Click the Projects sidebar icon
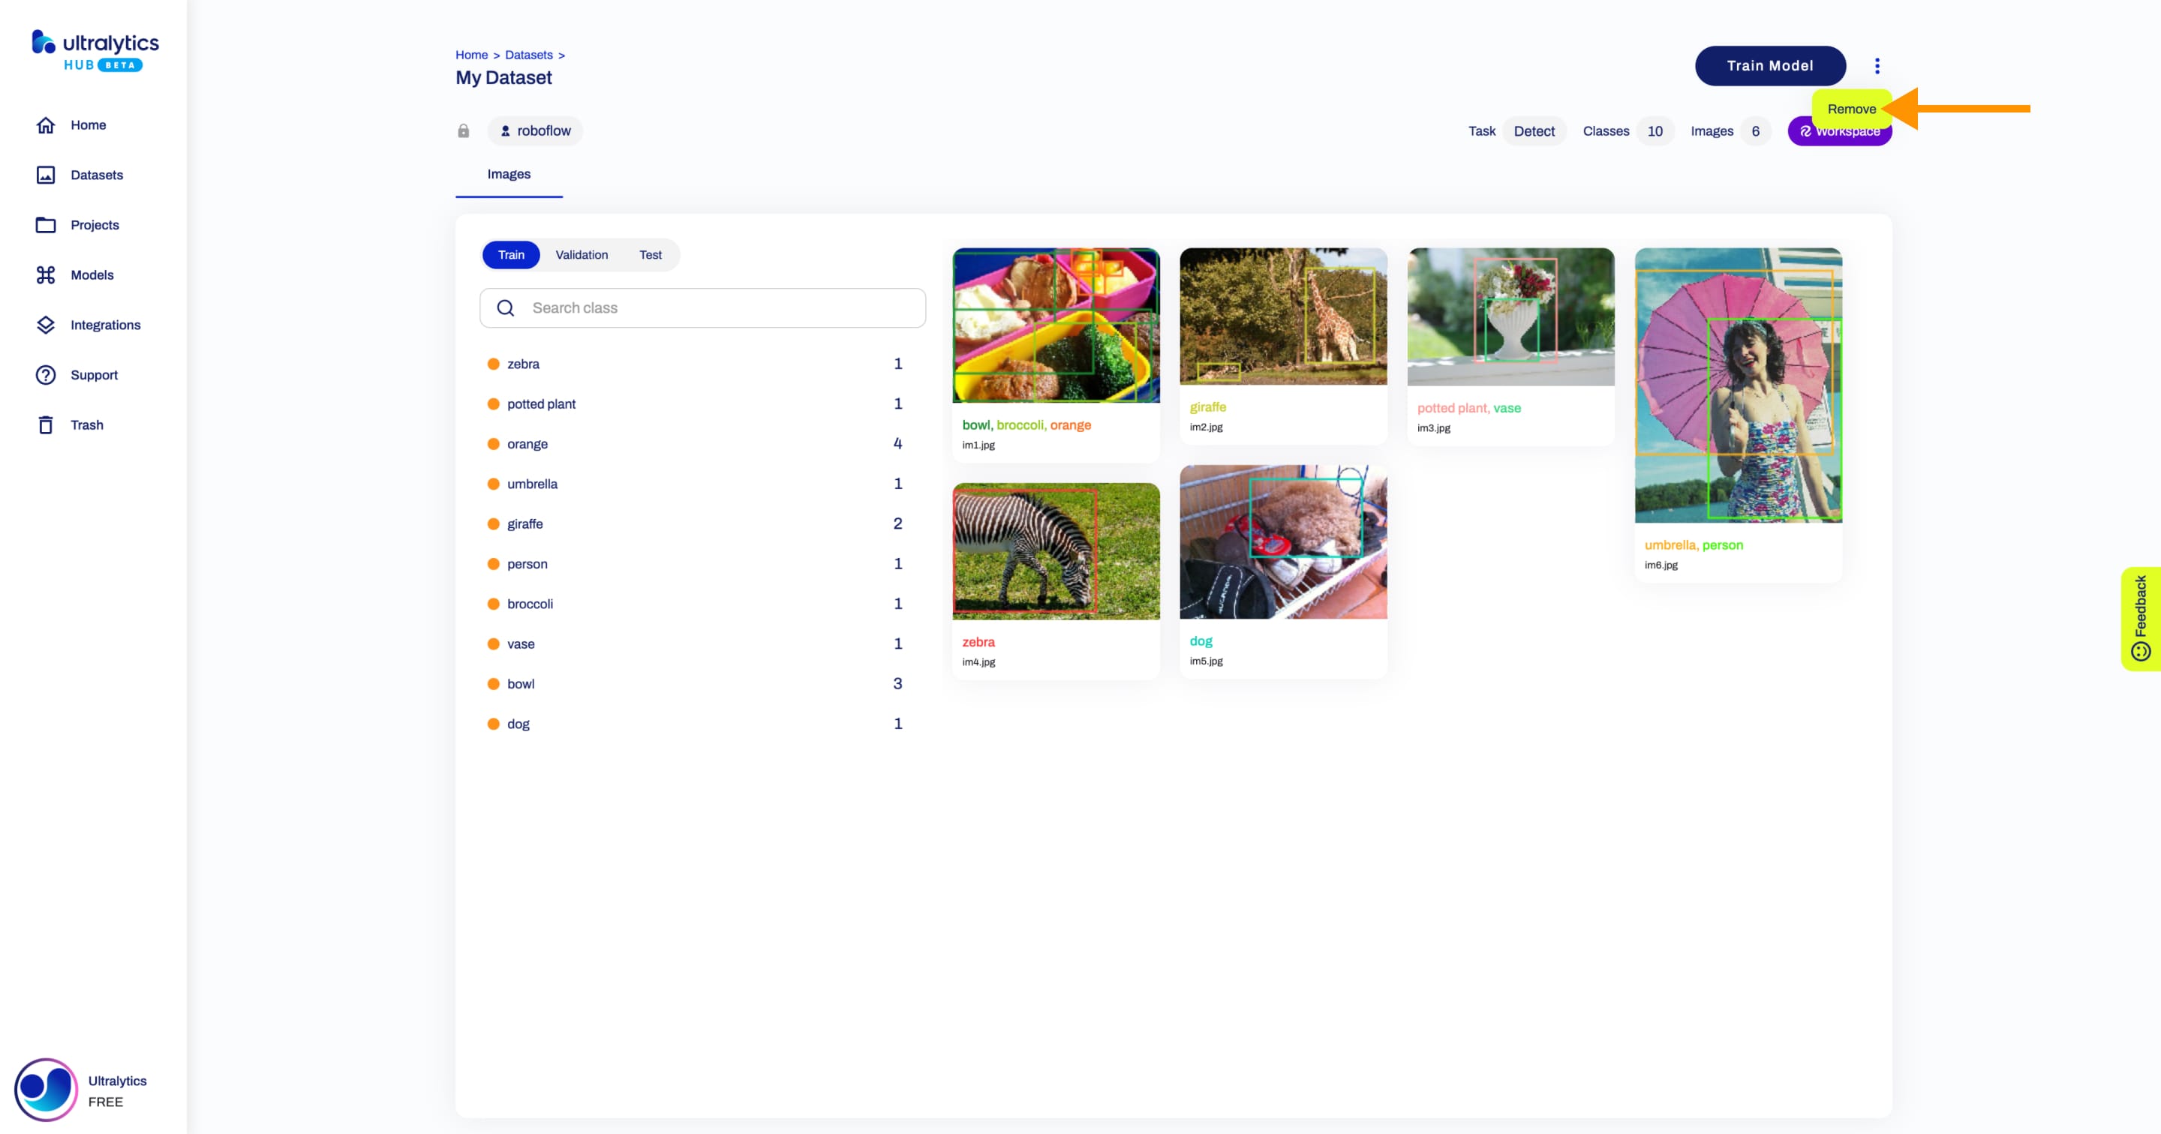Screen dimensions: 2161x1134 [x=44, y=224]
